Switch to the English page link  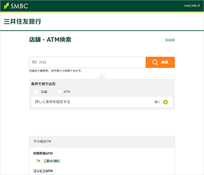170,40
